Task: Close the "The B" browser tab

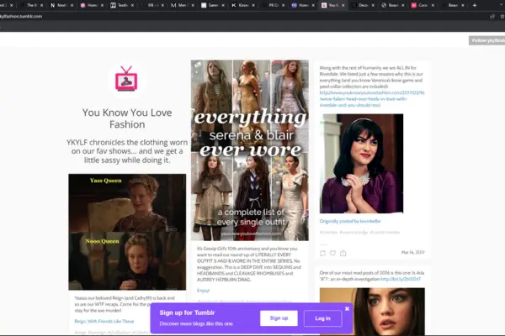Action: (41, 6)
